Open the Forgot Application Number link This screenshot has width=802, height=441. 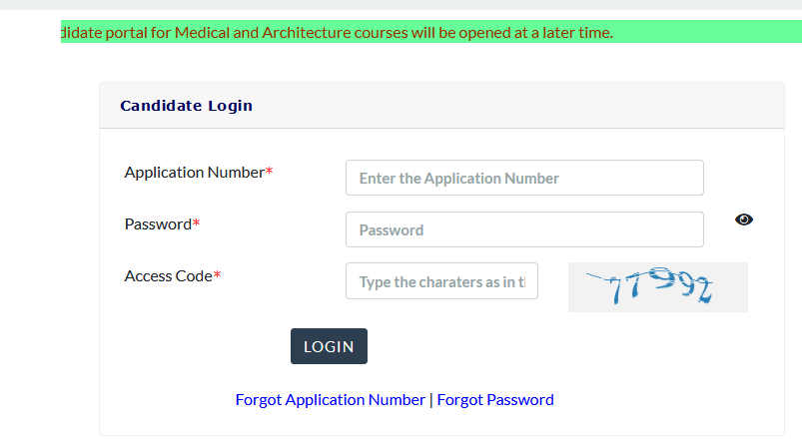coord(330,400)
